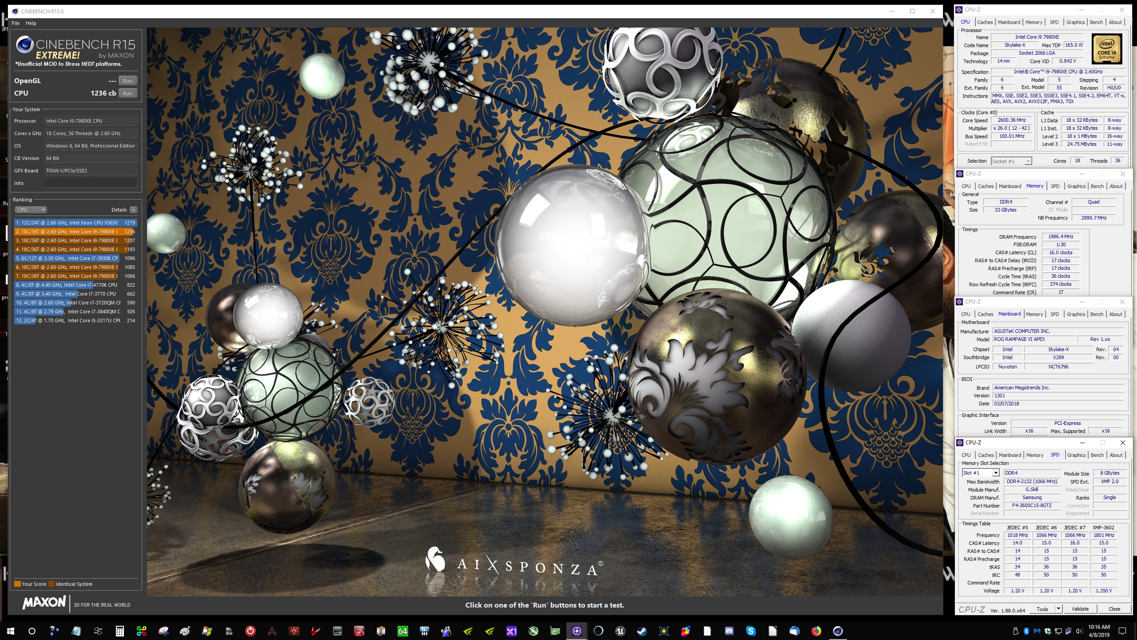Expand the ranking Details arrow
The height and width of the screenshot is (640, 1137).
coord(134,210)
